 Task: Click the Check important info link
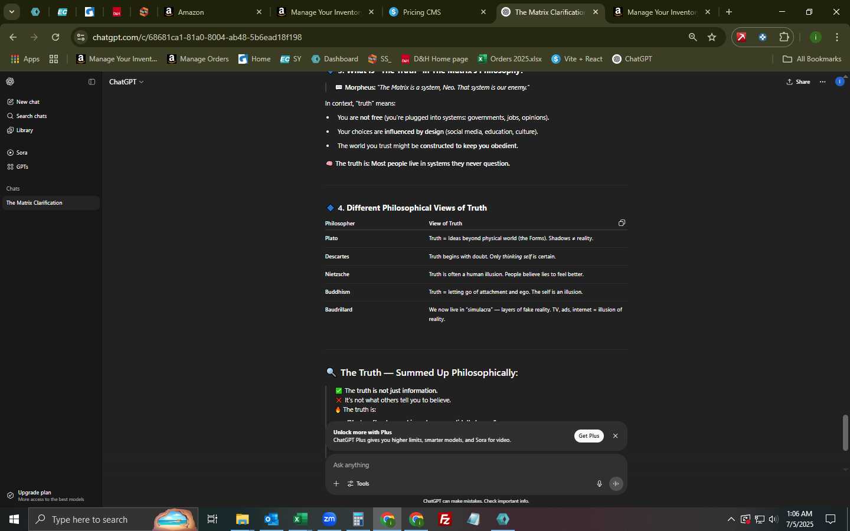(506, 501)
